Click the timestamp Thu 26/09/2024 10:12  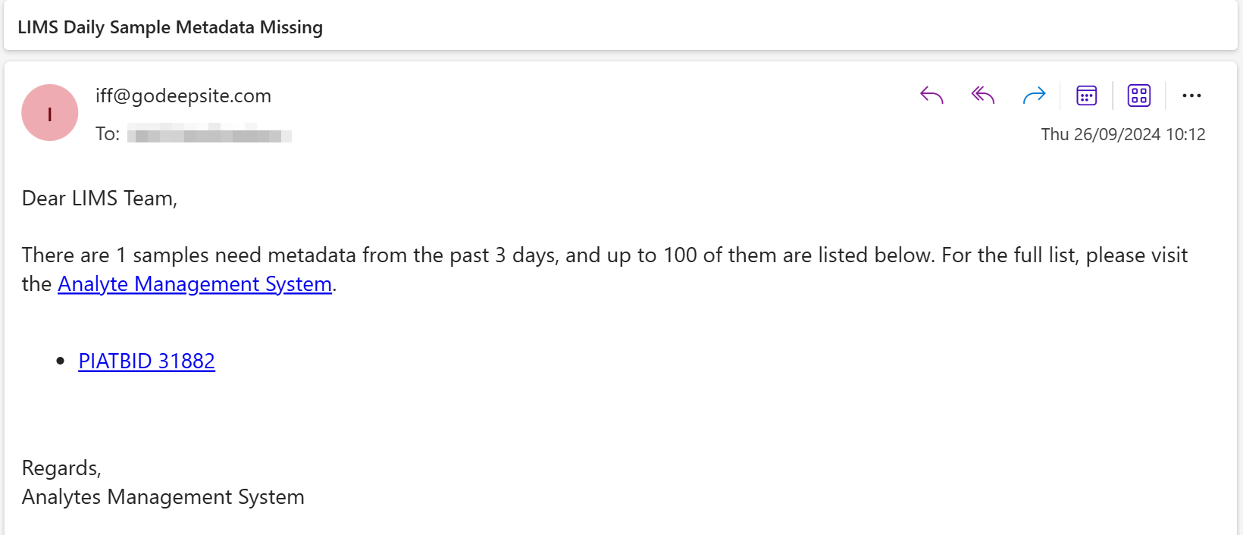tap(1122, 135)
